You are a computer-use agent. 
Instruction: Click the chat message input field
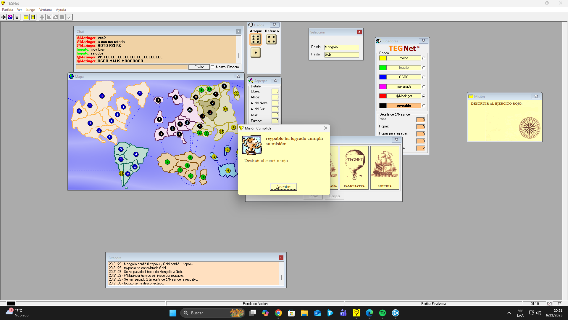click(x=132, y=67)
